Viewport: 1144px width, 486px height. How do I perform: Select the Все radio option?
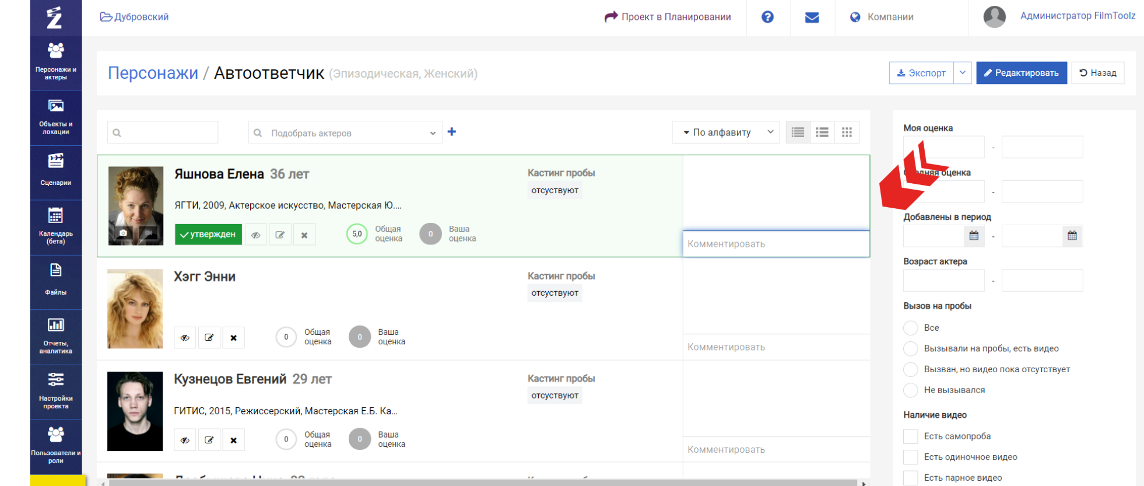coord(911,328)
